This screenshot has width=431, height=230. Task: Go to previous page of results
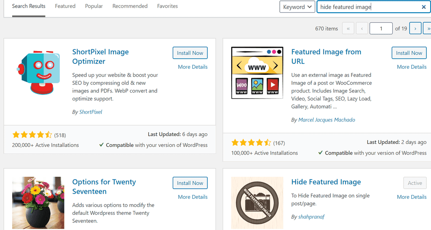(362, 28)
